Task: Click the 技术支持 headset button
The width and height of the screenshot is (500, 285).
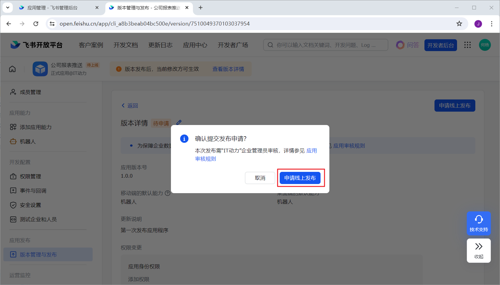Action: point(478,223)
